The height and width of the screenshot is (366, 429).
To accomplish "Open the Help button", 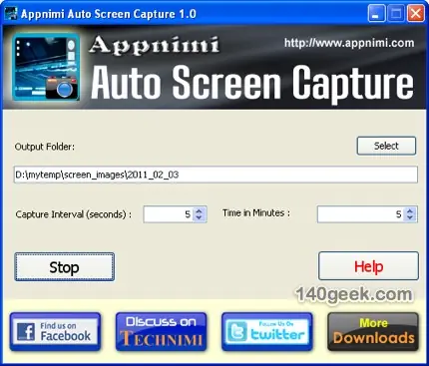I will [x=368, y=266].
